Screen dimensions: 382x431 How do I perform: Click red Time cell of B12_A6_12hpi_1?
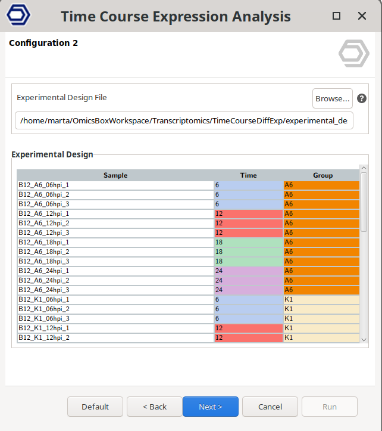(248, 213)
